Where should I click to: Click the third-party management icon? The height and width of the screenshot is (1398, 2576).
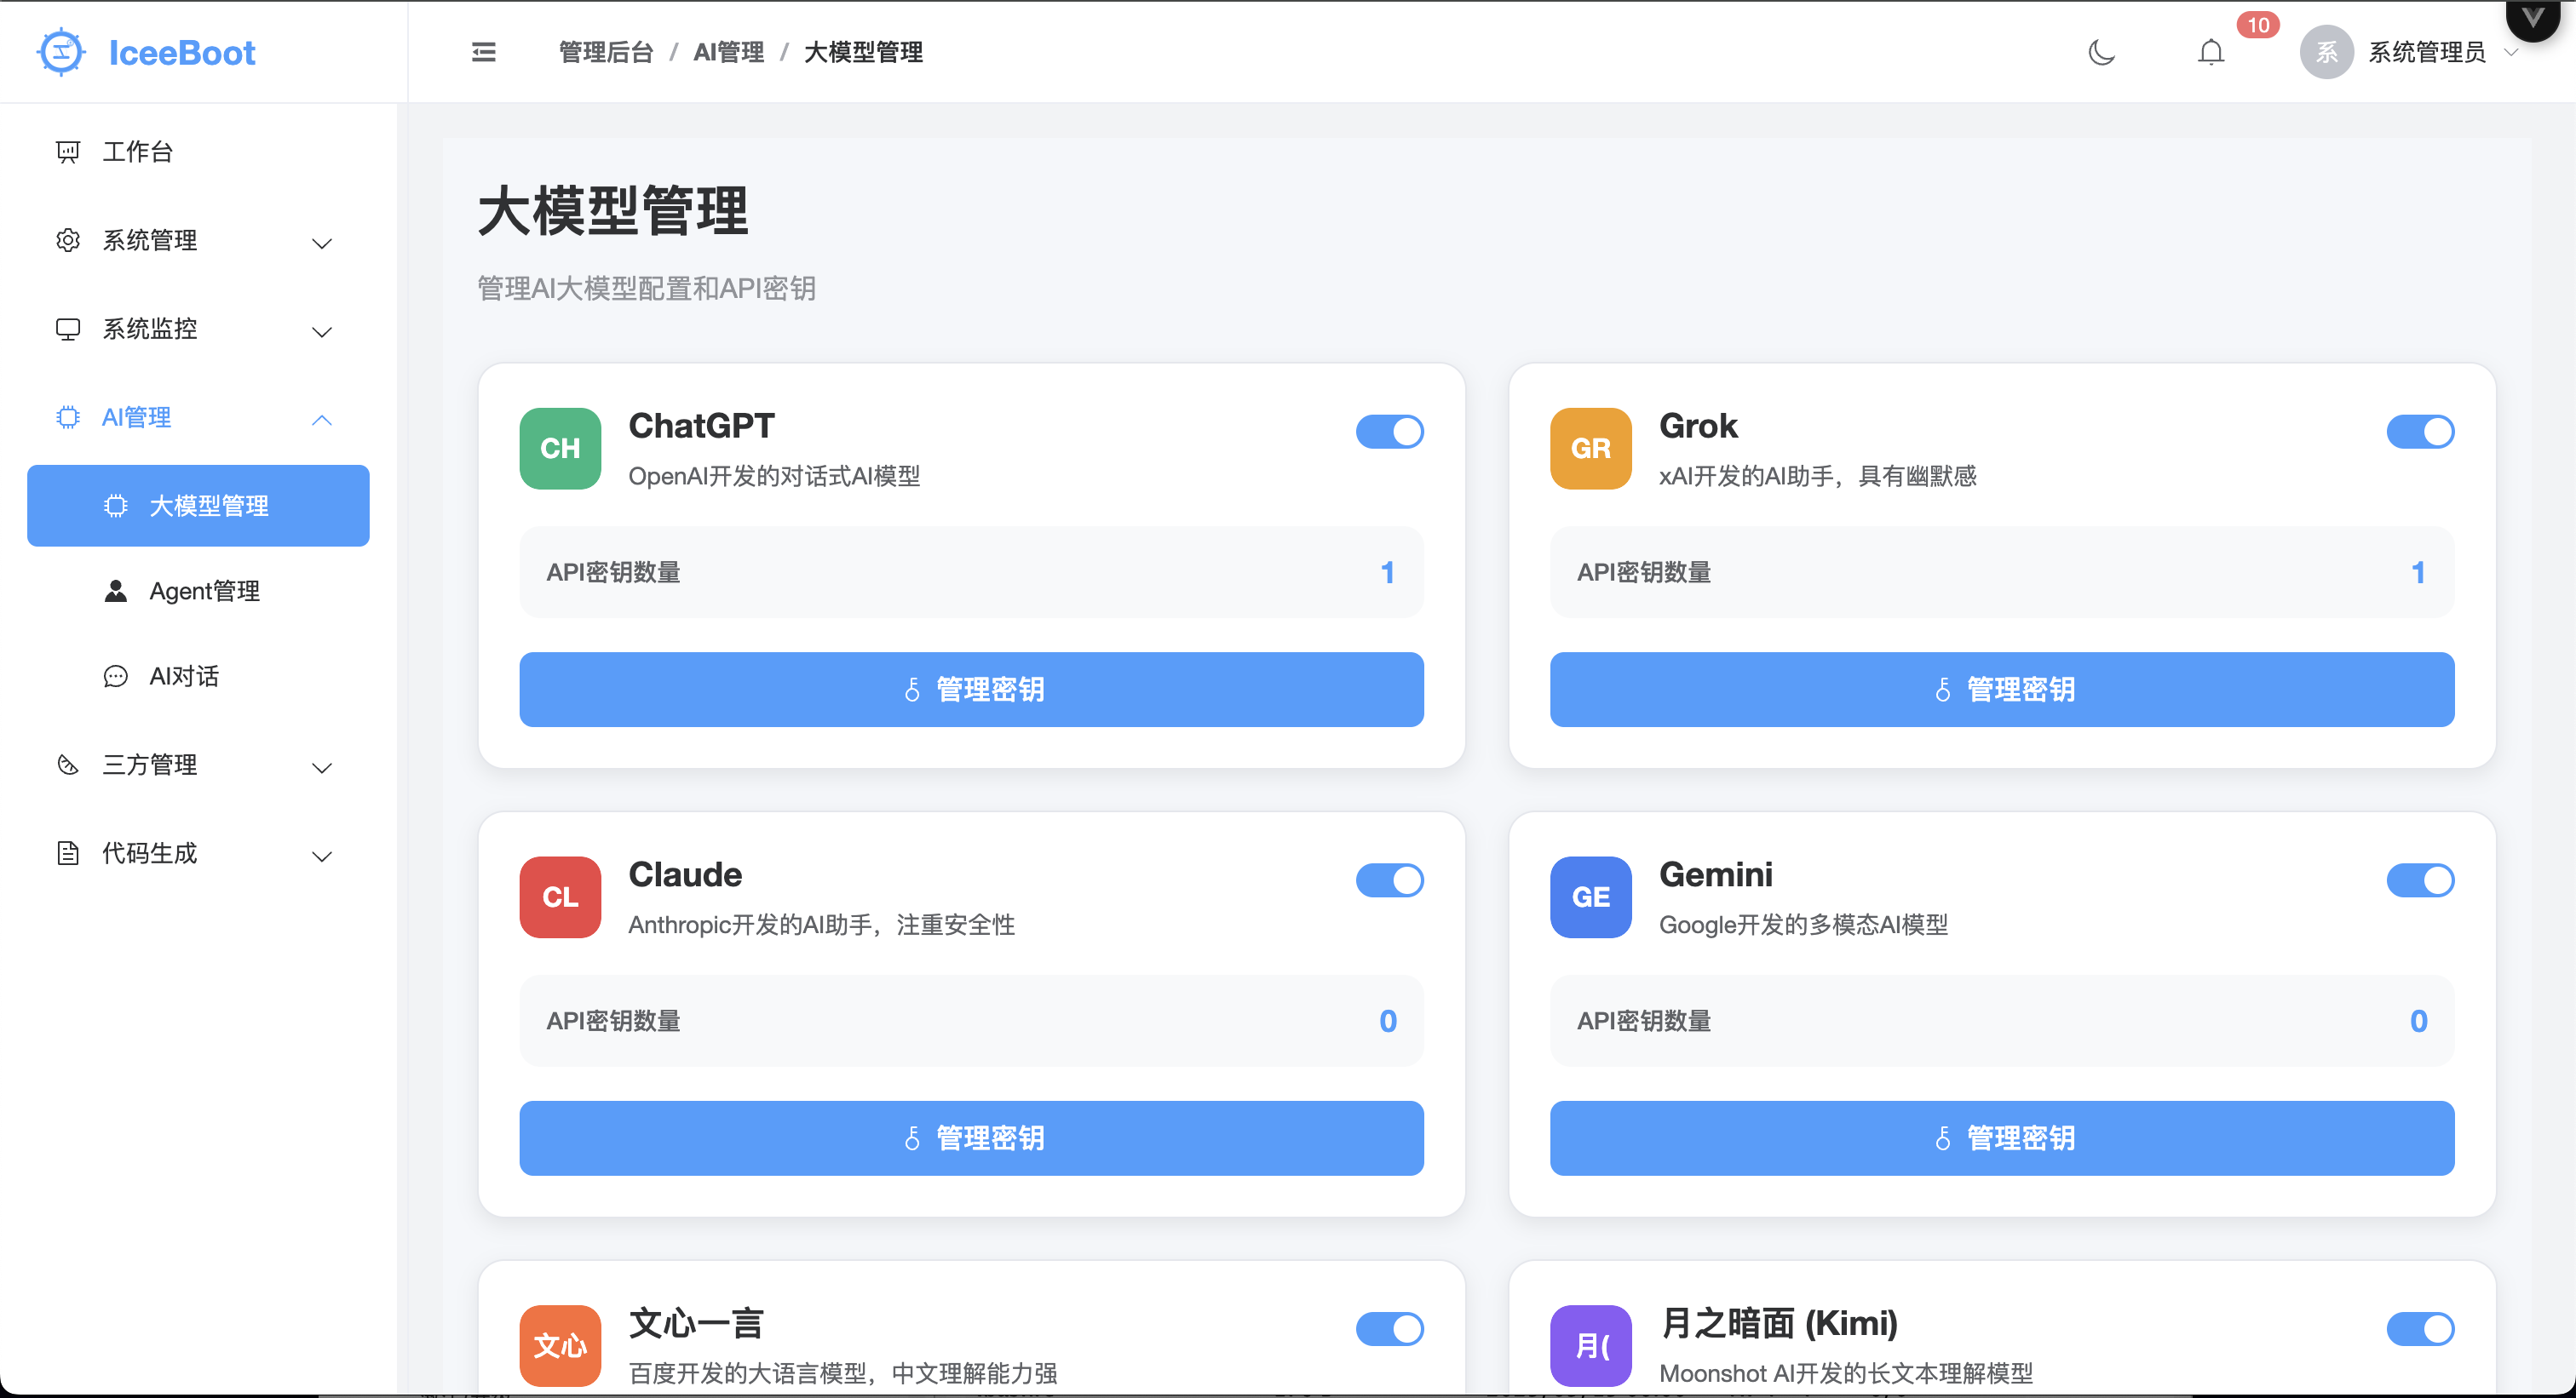pyautogui.click(x=68, y=765)
